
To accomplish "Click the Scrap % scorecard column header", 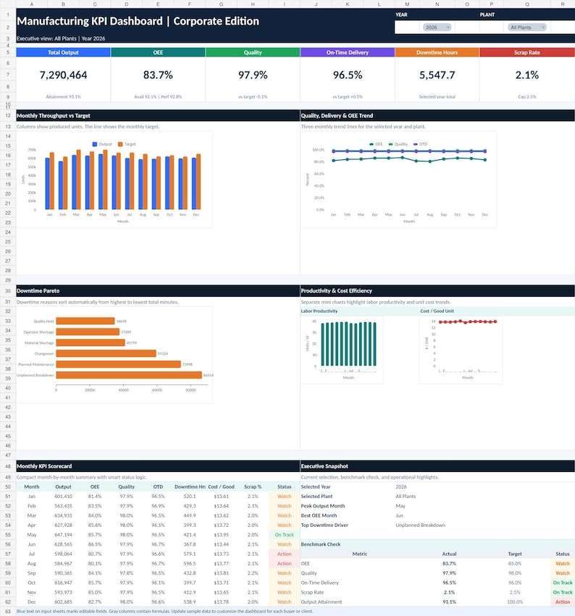I will coord(253,486).
